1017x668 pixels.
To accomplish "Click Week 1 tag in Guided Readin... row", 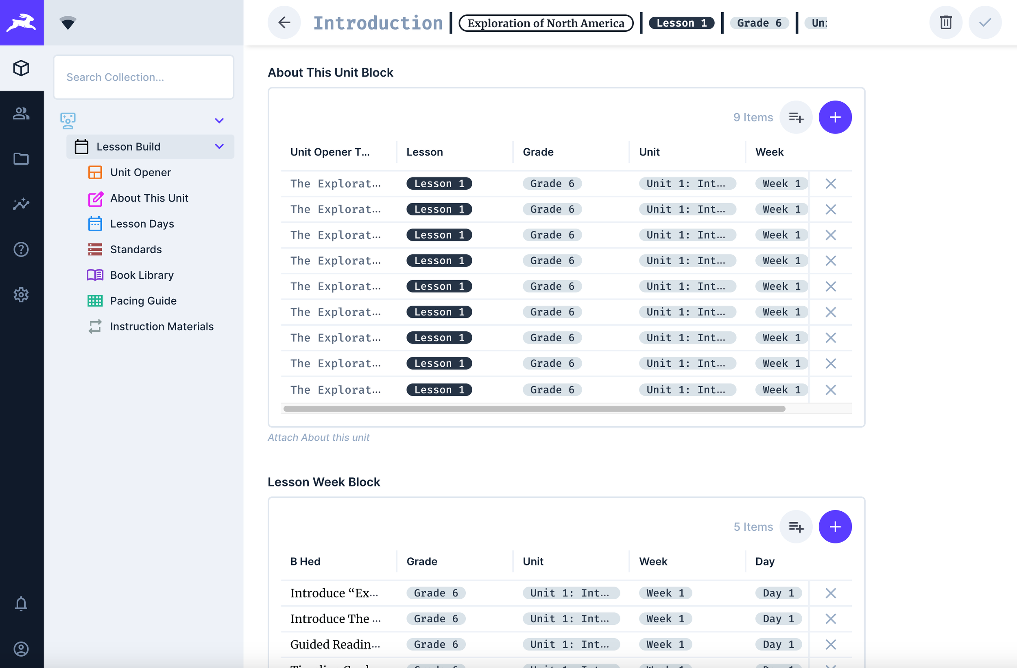I will pos(665,644).
